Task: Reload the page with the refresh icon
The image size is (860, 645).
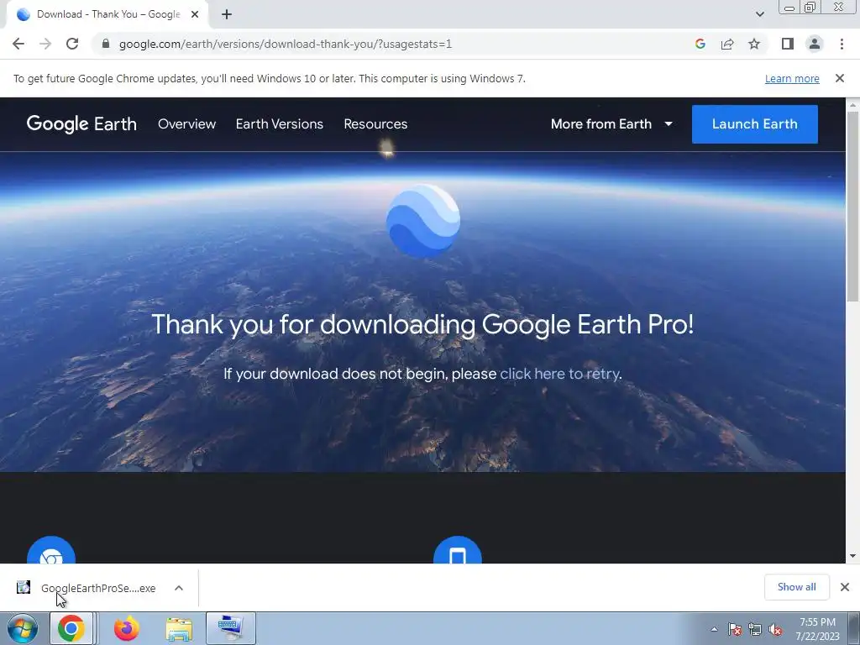Action: tap(72, 44)
